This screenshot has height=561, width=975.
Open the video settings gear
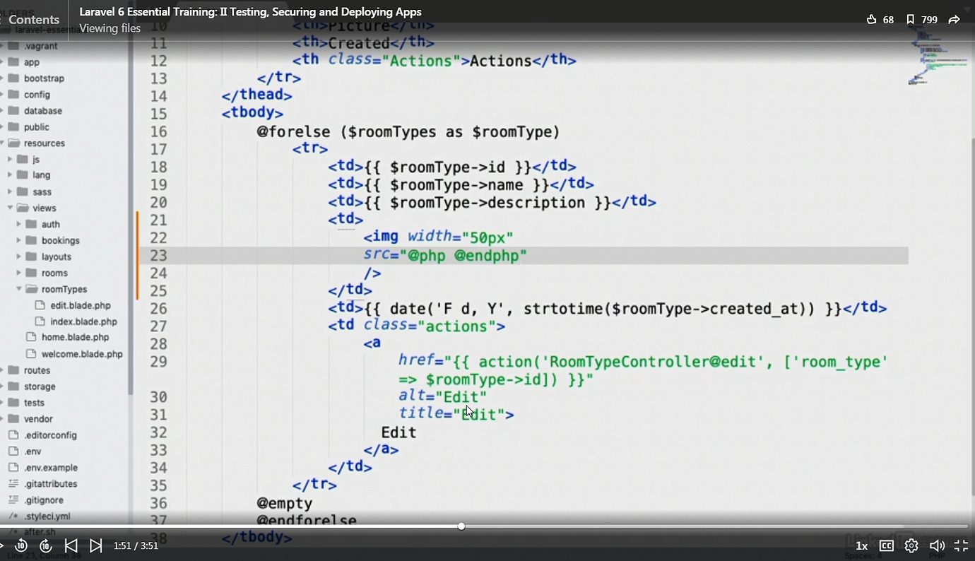pyautogui.click(x=911, y=545)
